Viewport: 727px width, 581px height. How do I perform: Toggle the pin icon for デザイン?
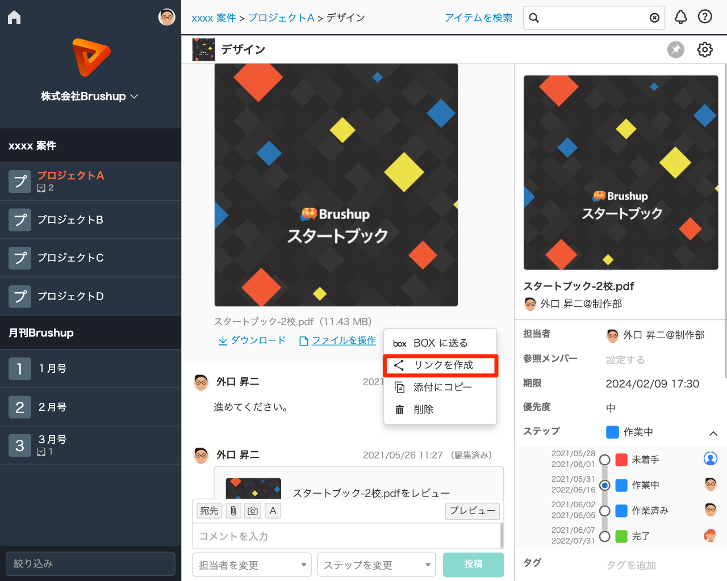676,49
